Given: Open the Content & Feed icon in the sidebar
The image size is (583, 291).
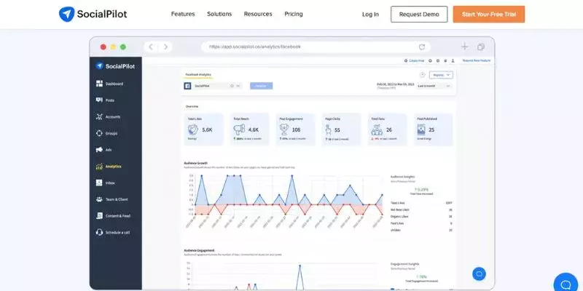Looking at the screenshot, I should pos(99,215).
